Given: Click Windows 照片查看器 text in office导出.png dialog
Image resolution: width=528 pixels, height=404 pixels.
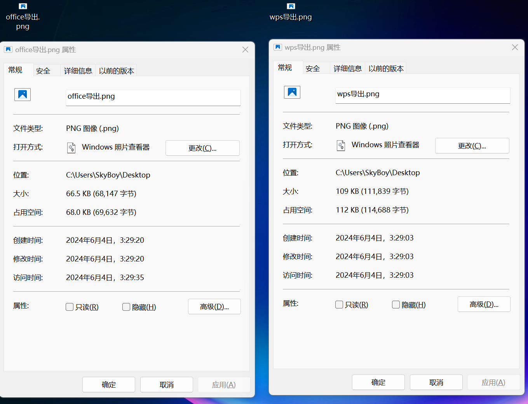Looking at the screenshot, I should point(116,147).
